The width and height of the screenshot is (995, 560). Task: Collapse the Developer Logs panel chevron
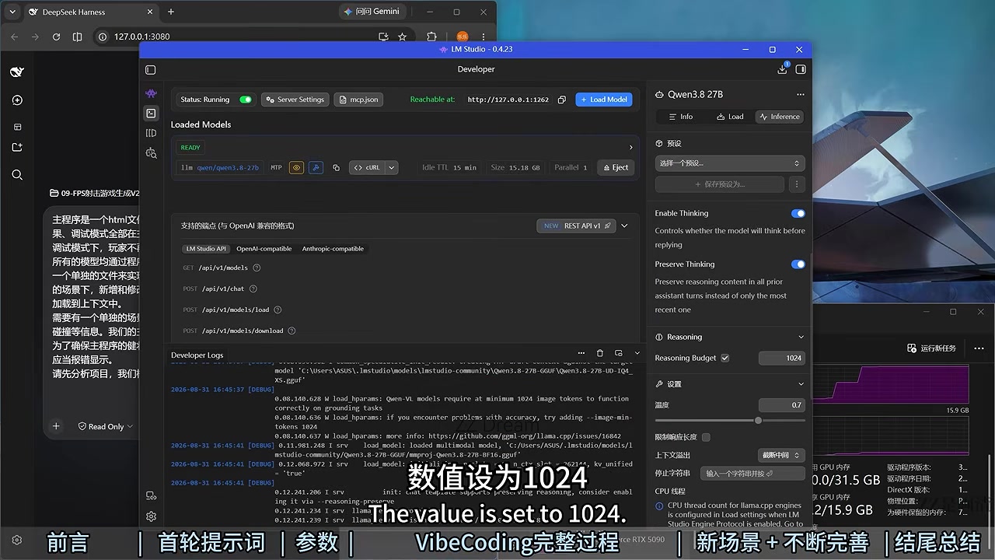coord(637,353)
